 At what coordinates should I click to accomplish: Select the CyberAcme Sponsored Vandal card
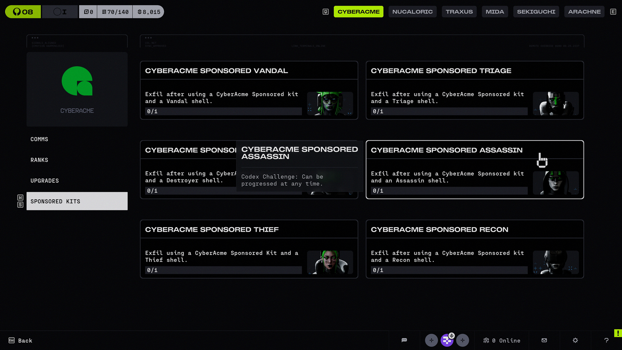click(x=249, y=90)
